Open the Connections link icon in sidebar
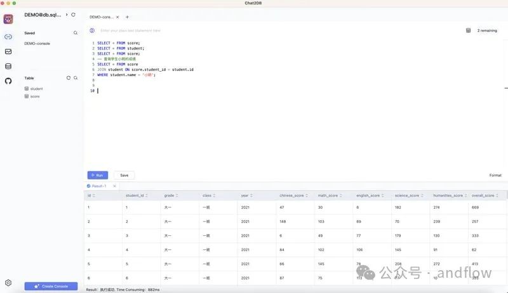The image size is (508, 293). tap(8, 37)
